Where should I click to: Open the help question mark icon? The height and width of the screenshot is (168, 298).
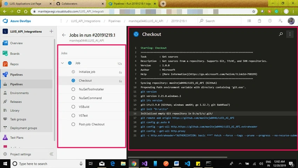tap(270, 21)
